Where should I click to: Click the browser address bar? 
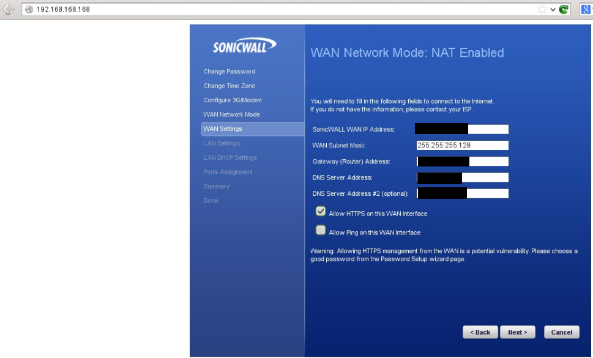275,9
